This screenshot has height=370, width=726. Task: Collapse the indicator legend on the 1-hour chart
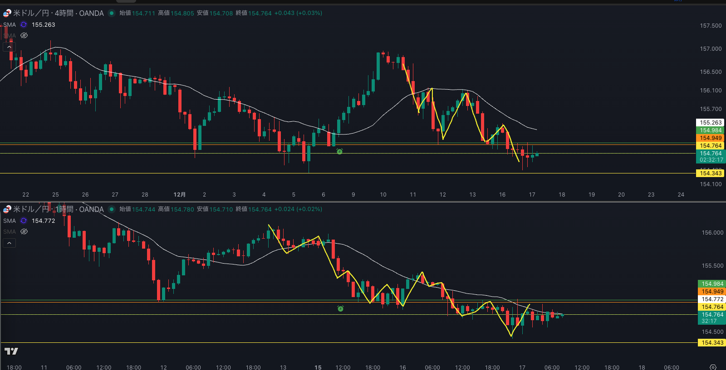click(x=9, y=243)
